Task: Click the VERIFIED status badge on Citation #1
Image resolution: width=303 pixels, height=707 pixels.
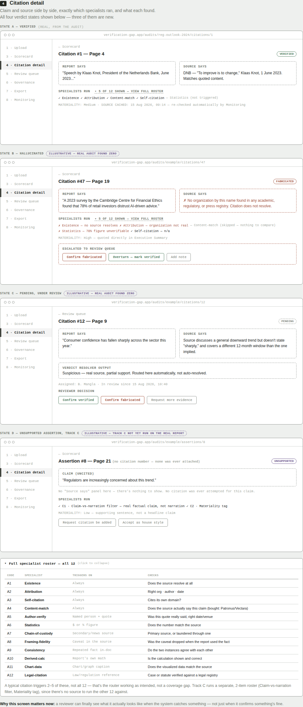Action: point(287,54)
